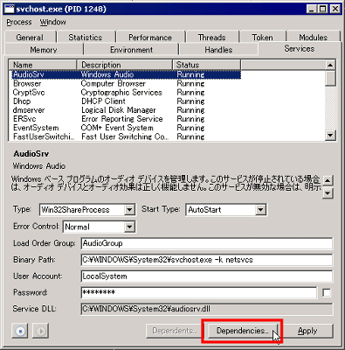Screen dimensions: 345x350
Task: Open the Process menu
Action: pyautogui.click(x=19, y=22)
